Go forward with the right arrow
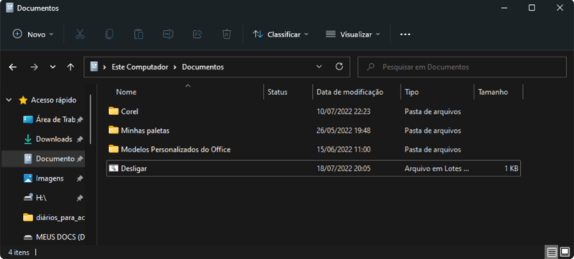574x259 pixels. tap(34, 67)
